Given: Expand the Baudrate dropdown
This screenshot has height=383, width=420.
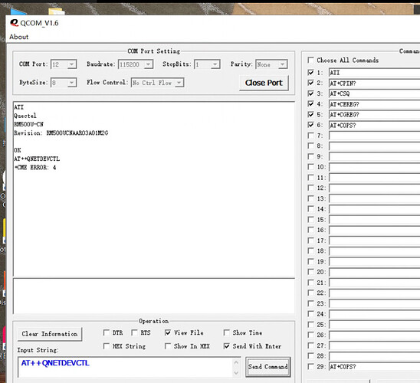Looking at the screenshot, I should pyautogui.click(x=148, y=64).
